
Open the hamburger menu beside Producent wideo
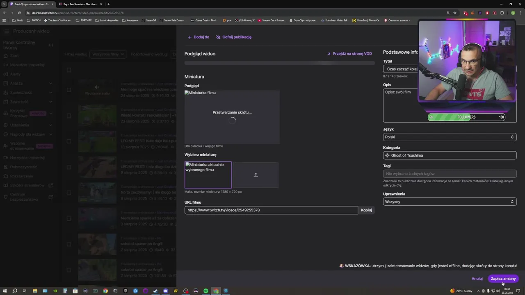[7, 31]
